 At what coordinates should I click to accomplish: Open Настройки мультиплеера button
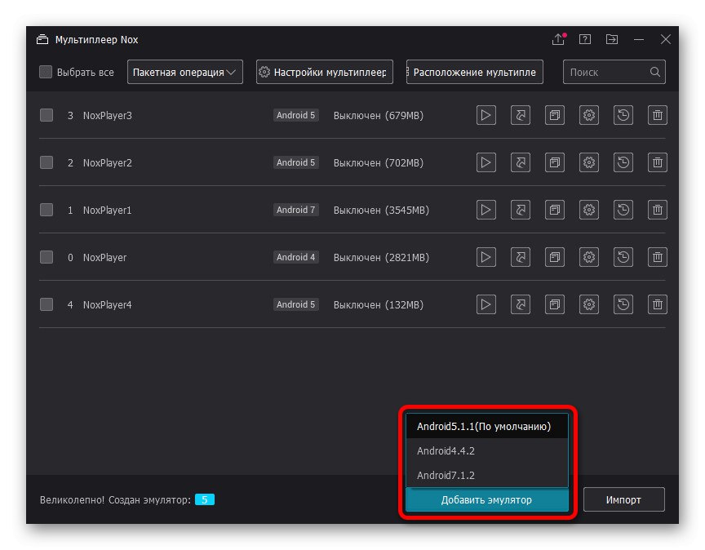(x=325, y=72)
